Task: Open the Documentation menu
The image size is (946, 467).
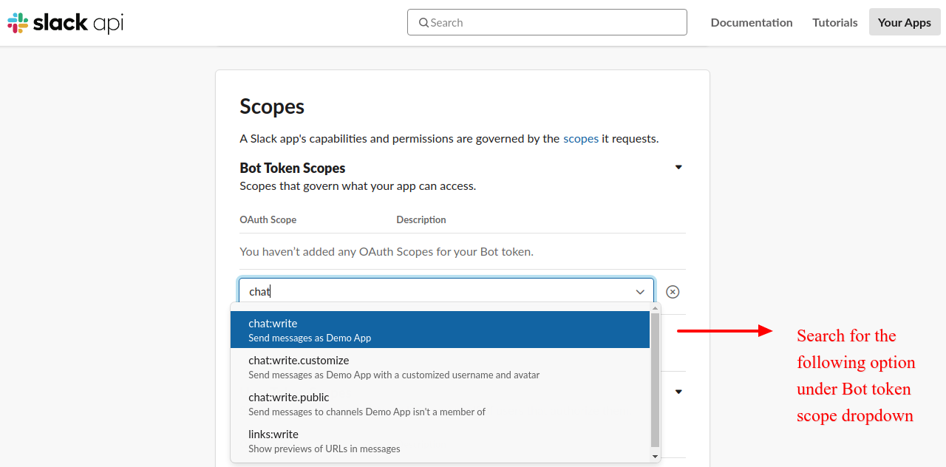Action: pos(752,22)
